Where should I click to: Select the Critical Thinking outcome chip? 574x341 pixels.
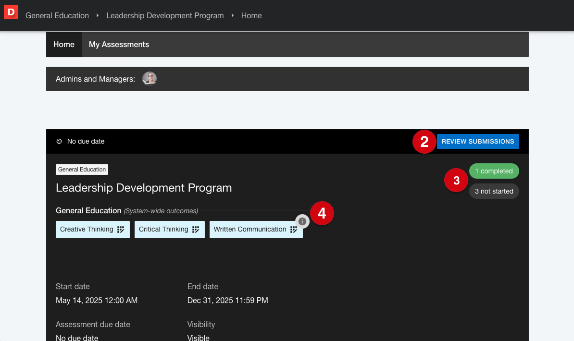tap(170, 230)
